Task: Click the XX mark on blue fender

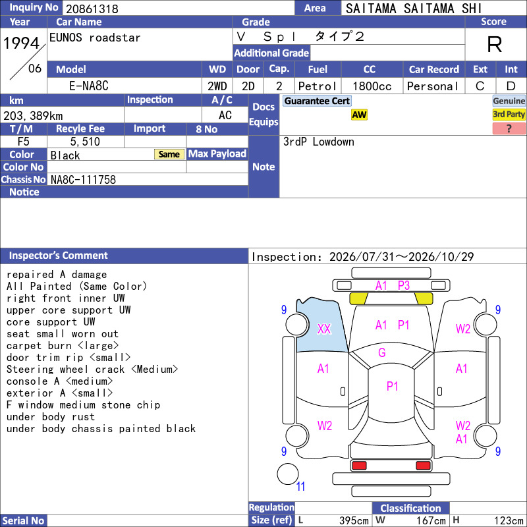Action: coord(324,329)
